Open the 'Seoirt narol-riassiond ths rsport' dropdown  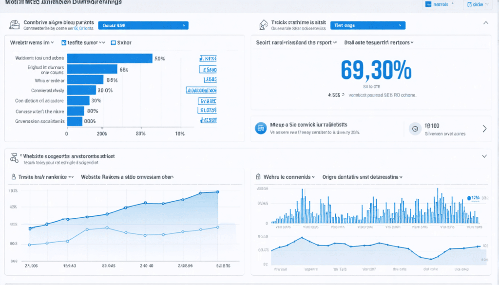296,42
